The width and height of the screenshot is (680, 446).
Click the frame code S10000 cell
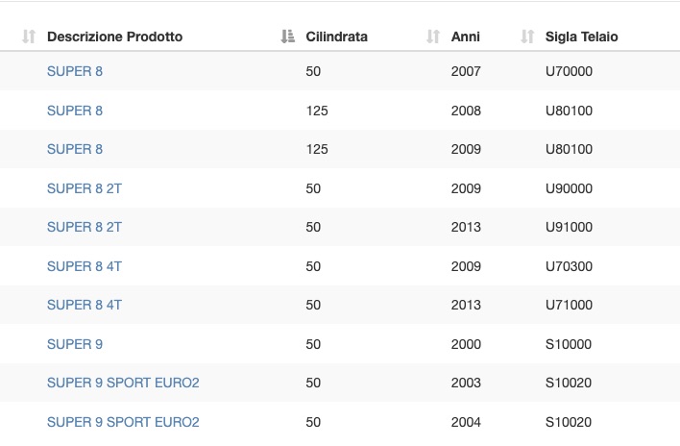(x=569, y=344)
